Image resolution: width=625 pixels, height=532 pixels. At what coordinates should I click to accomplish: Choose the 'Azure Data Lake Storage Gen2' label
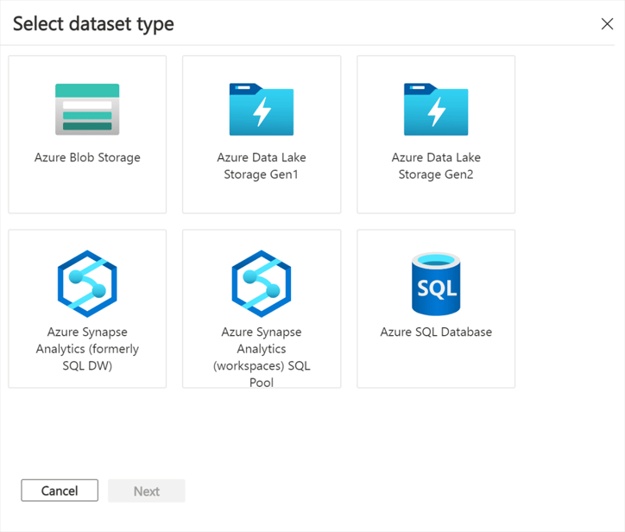[436, 166]
